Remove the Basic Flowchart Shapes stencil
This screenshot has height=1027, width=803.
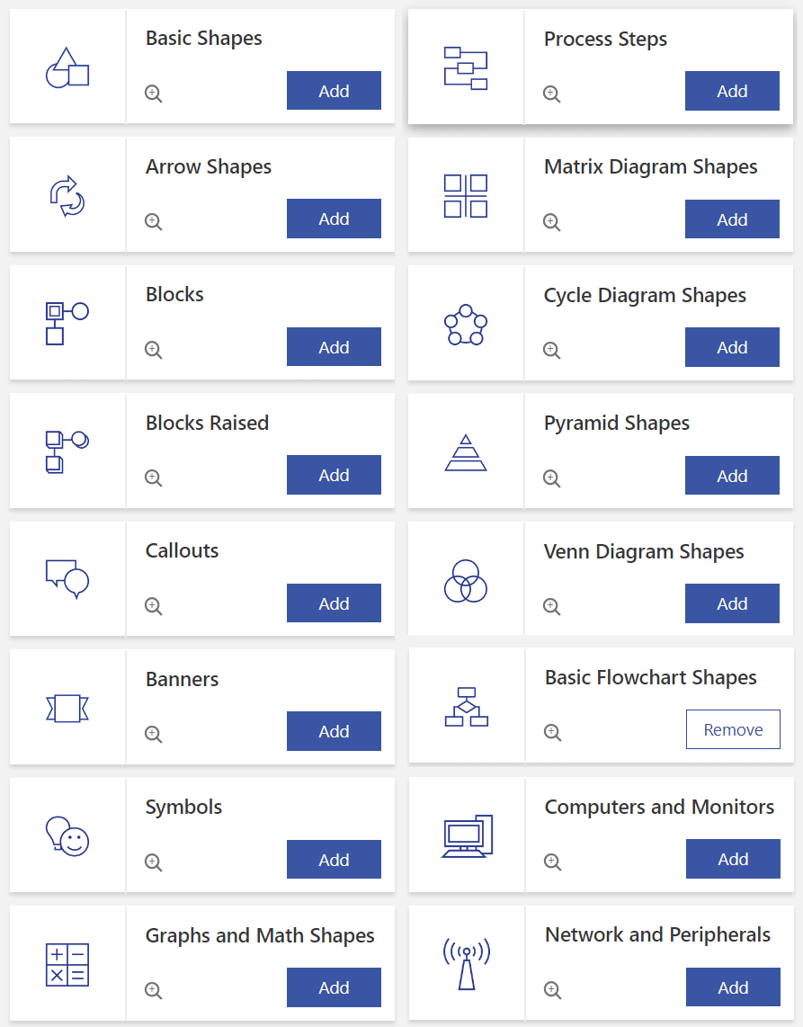coord(733,729)
